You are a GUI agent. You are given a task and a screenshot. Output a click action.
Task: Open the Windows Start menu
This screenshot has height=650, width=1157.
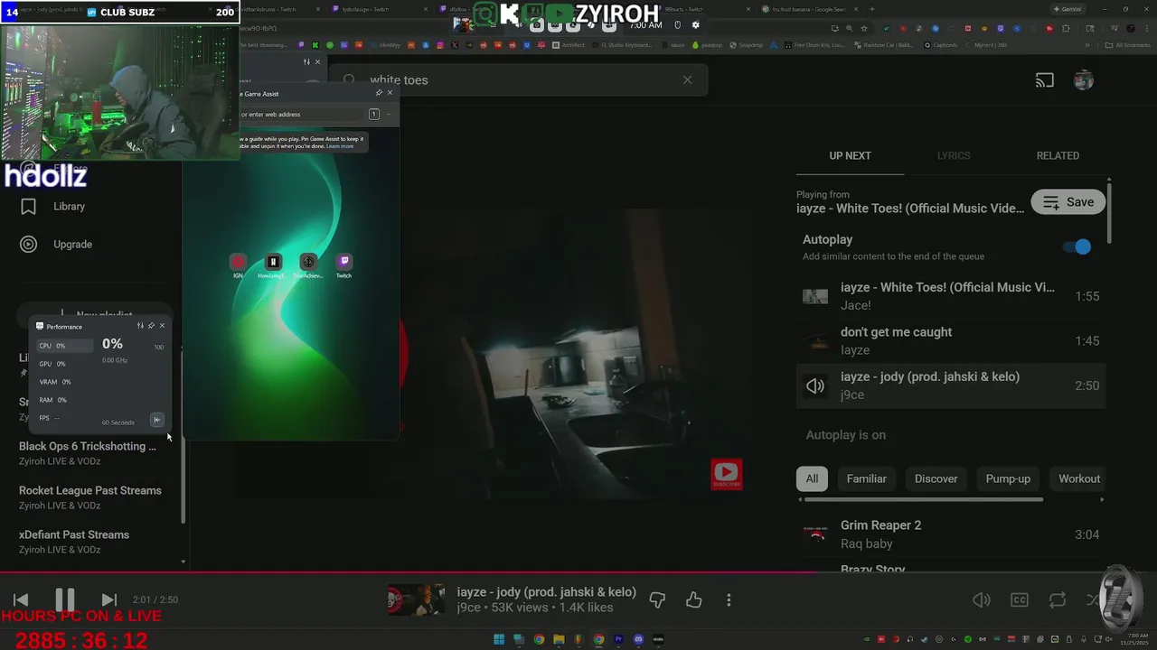point(499,639)
